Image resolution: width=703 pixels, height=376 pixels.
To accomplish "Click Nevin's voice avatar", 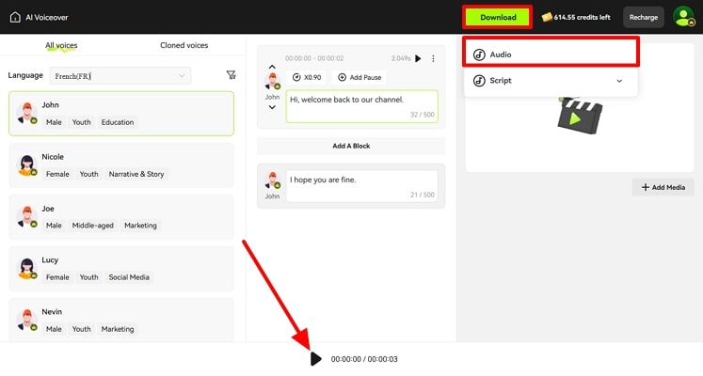I will coord(27,320).
